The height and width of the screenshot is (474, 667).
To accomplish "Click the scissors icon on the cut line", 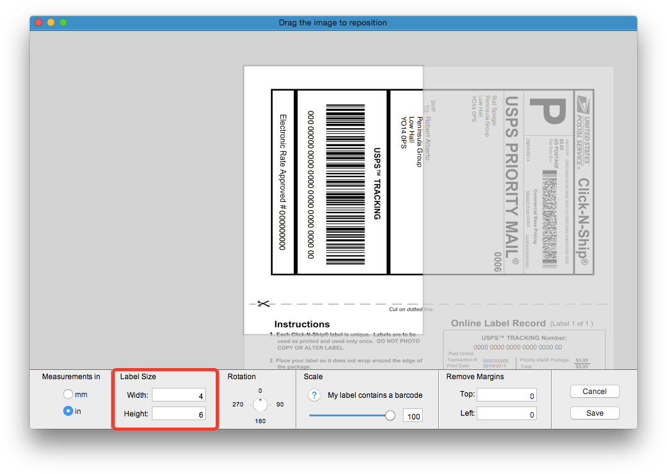I will [x=263, y=304].
